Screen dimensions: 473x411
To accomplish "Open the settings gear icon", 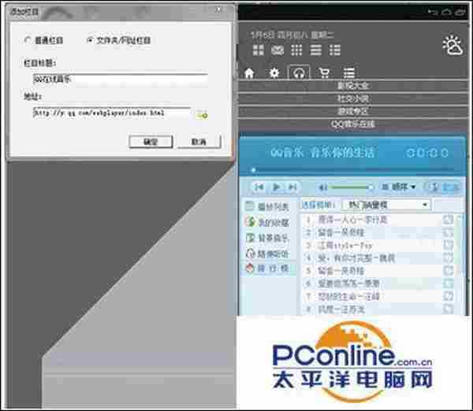I will pos(274,73).
